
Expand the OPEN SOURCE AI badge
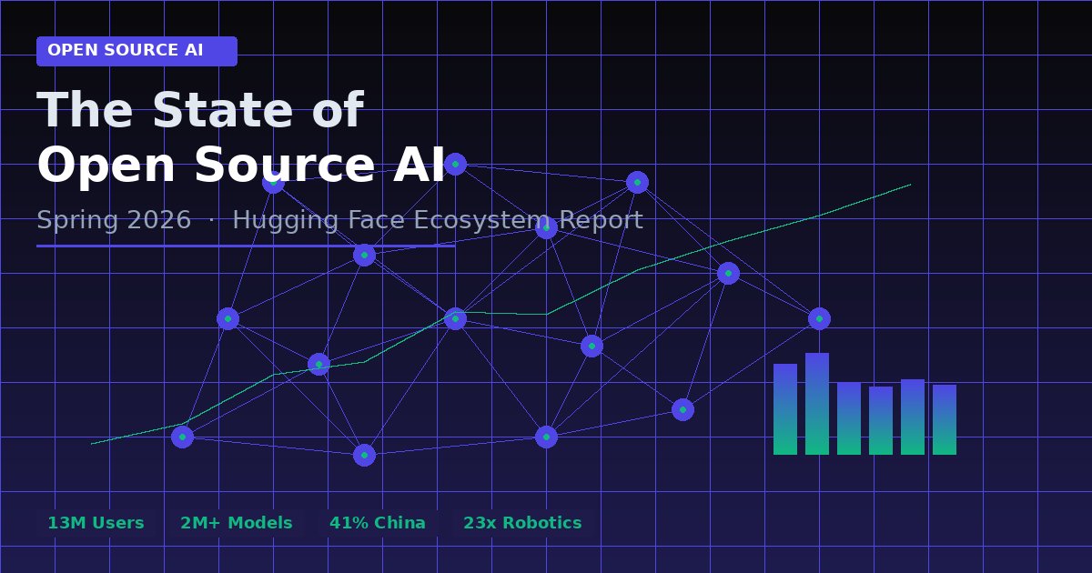[136, 51]
